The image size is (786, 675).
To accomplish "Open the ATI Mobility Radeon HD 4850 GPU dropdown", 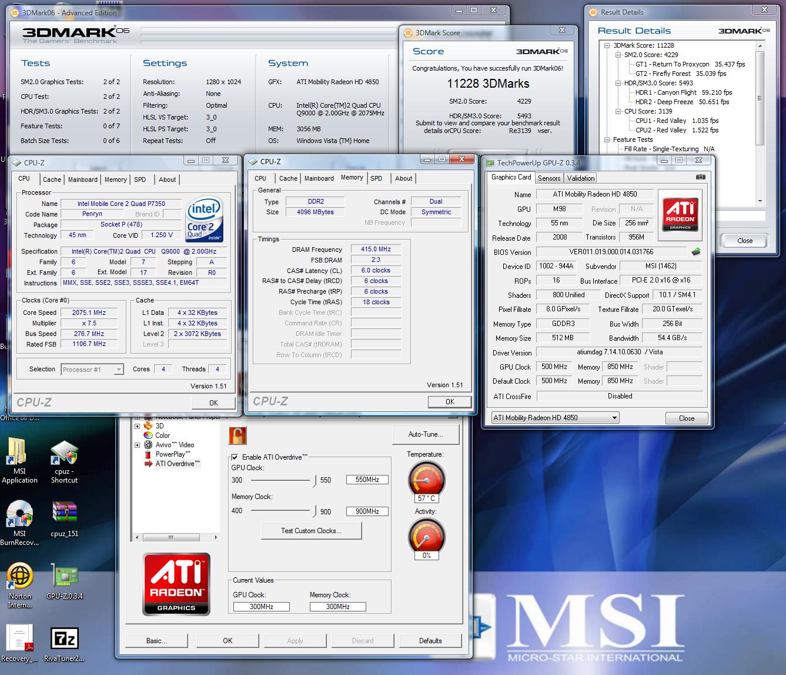I will coord(556,418).
